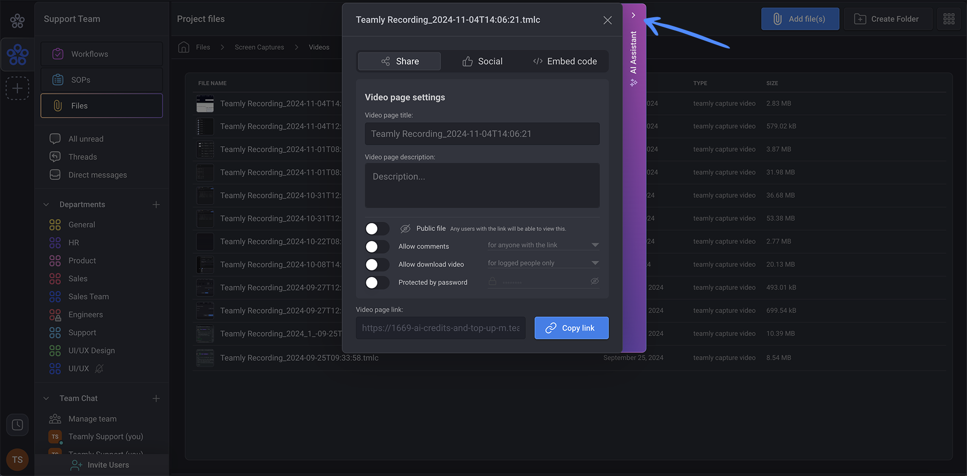Sort by FILE NAME column header

[x=212, y=83]
